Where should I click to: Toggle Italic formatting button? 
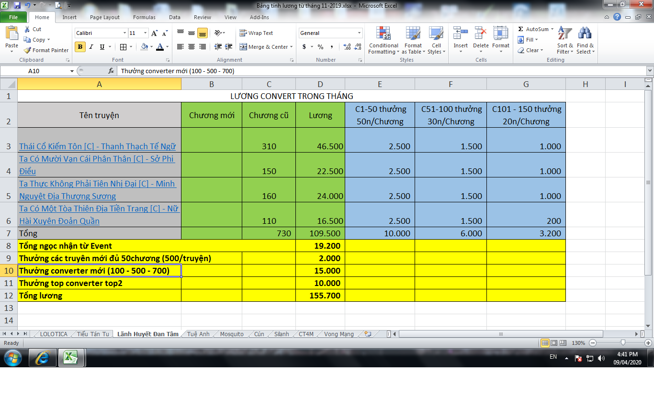91,47
